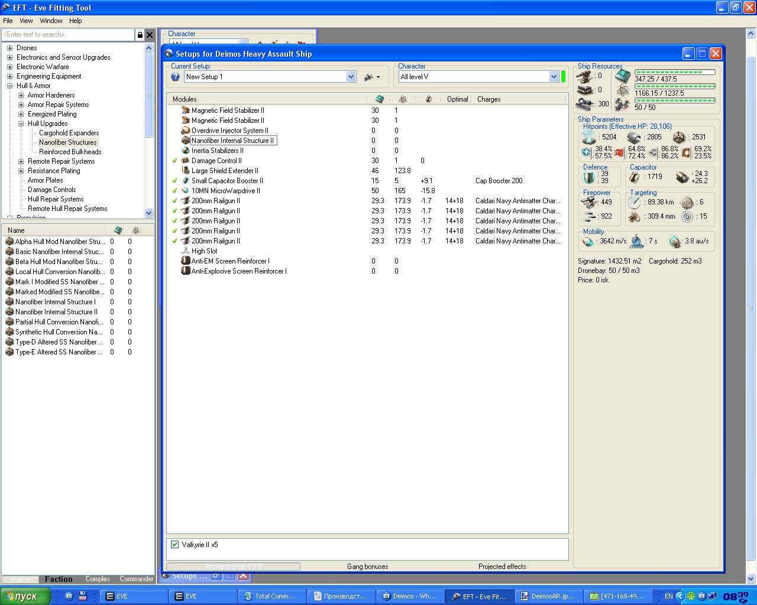This screenshot has width=757, height=605.
Task: Click the turret hardpoints icon in Ship Resources
Action: (585, 76)
